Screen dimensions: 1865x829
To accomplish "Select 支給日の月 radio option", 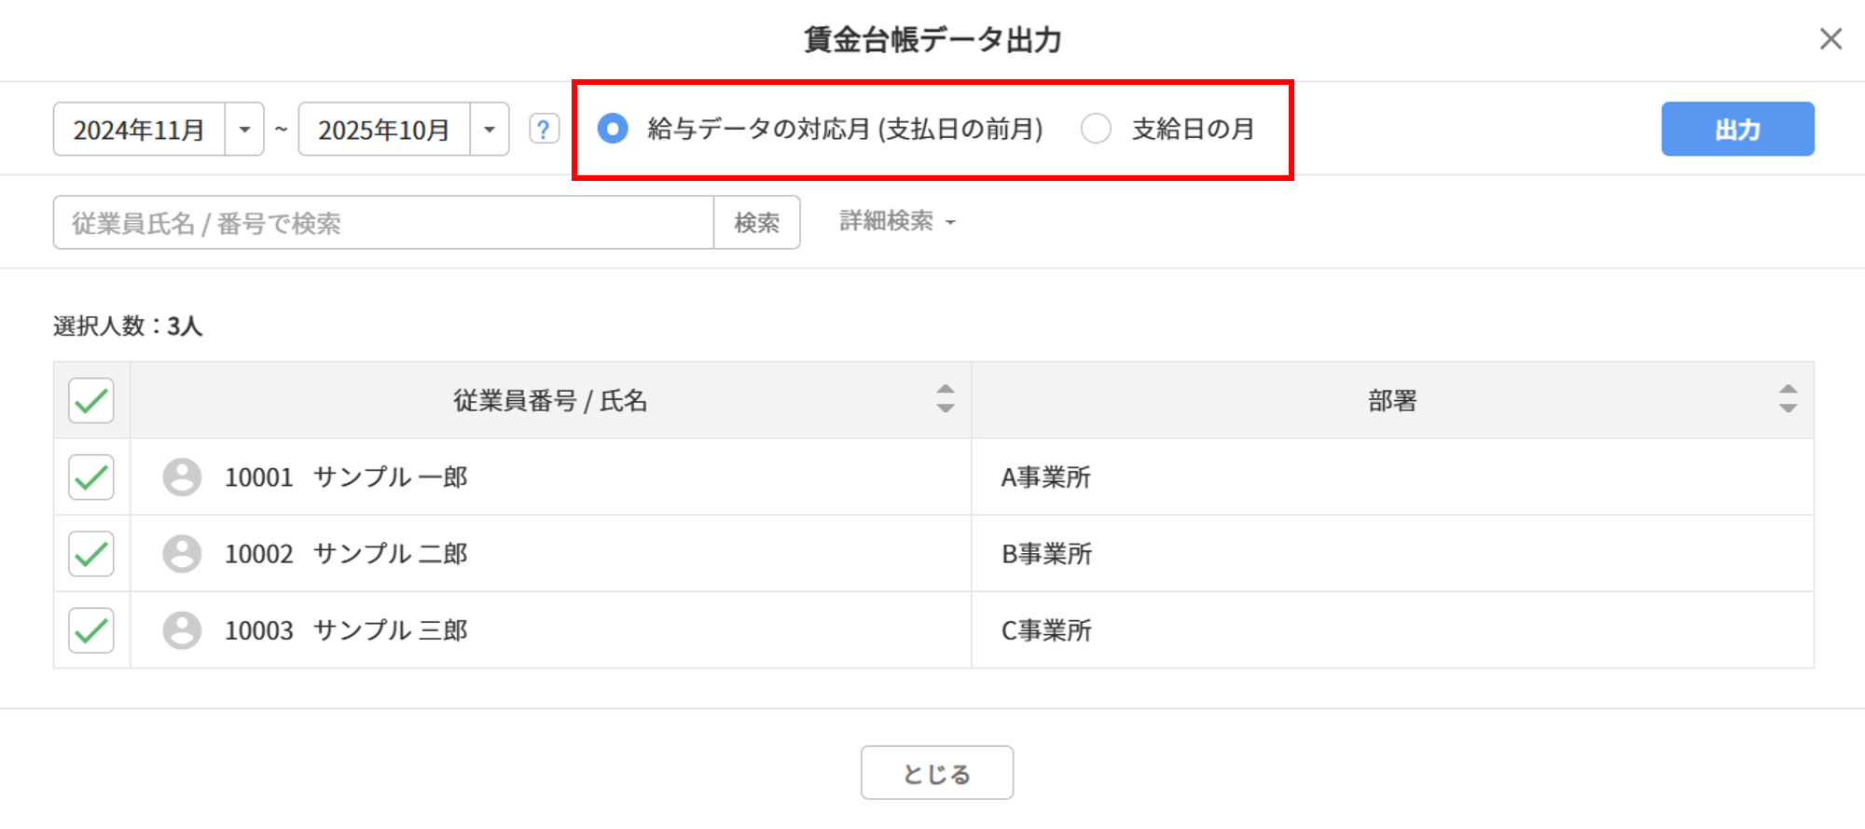I will tap(1096, 129).
